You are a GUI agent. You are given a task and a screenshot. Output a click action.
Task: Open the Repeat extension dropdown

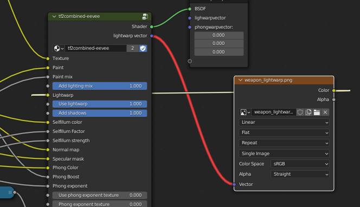coord(284,143)
